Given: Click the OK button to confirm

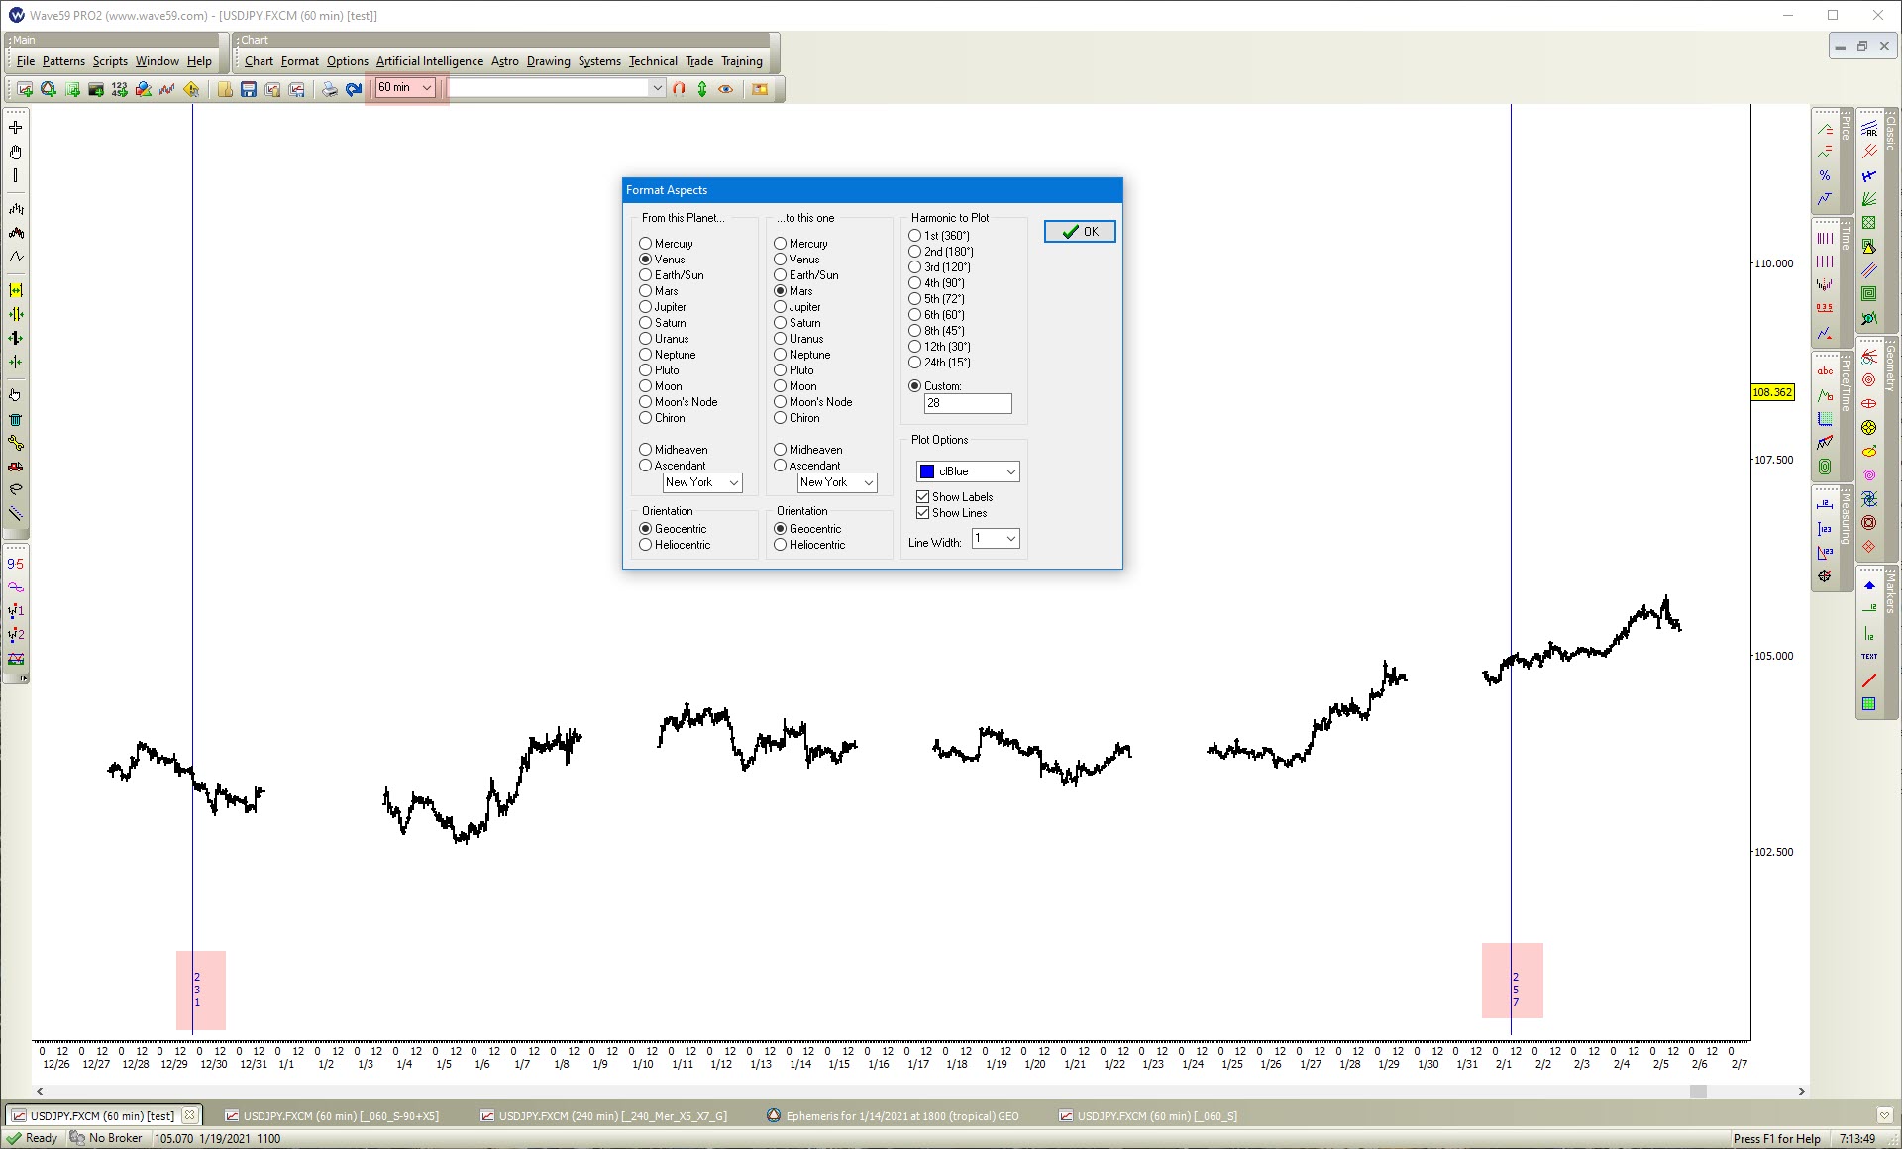Looking at the screenshot, I should click(x=1079, y=230).
